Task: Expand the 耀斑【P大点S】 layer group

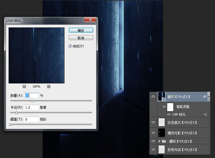Action: tap(159, 141)
